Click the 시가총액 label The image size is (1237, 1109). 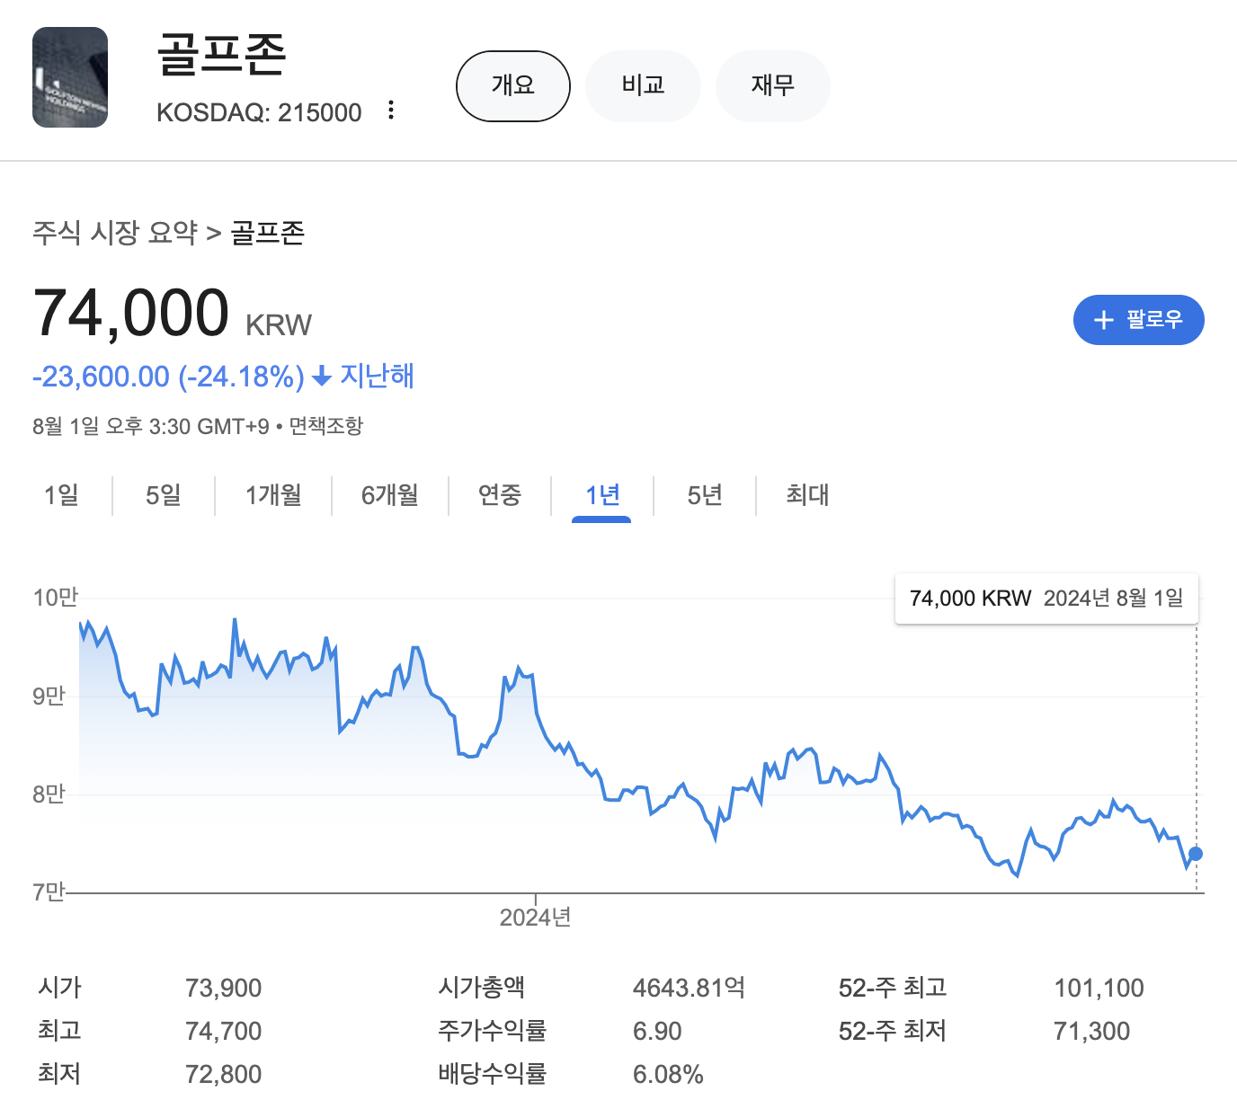coord(481,988)
